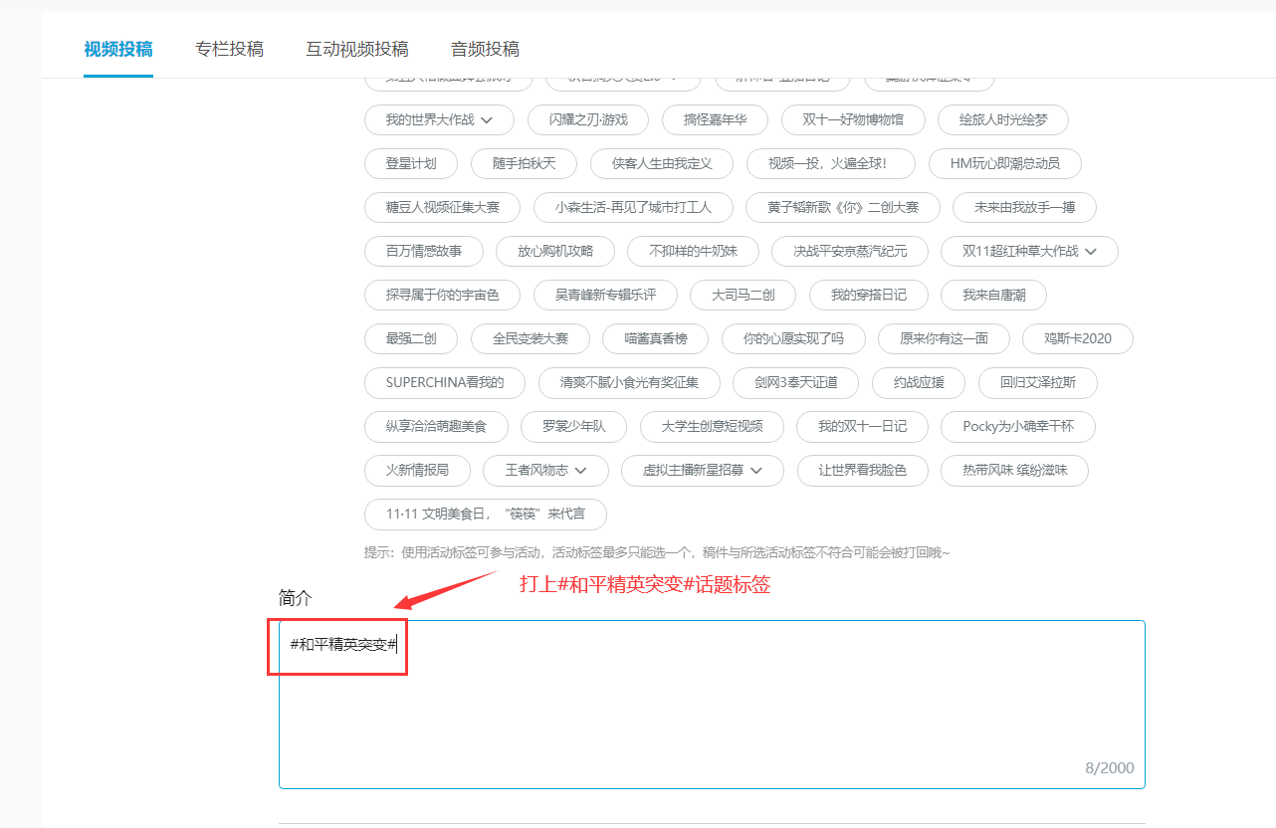Image resolution: width=1276 pixels, height=828 pixels.
Task: Select the 约战应援 tag
Action: [919, 382]
